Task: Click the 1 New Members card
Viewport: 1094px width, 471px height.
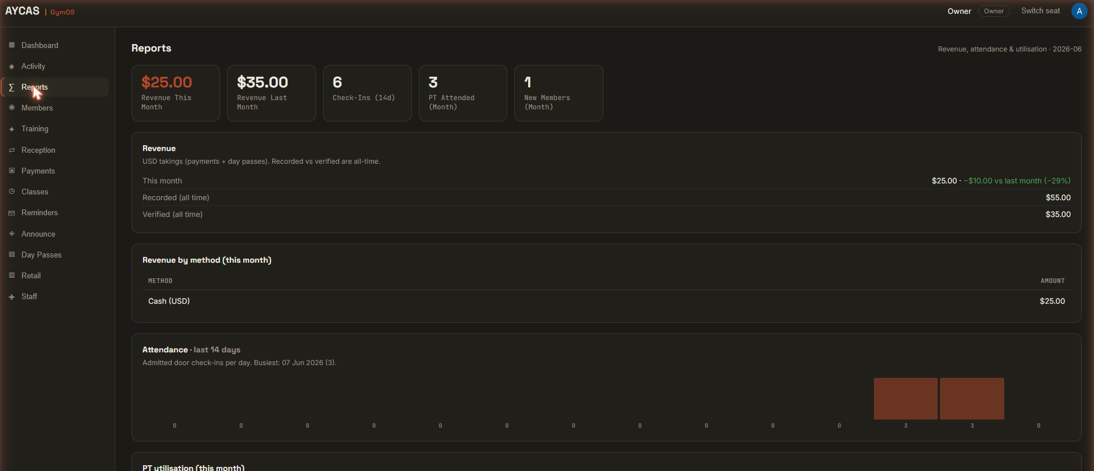Action: pyautogui.click(x=559, y=93)
